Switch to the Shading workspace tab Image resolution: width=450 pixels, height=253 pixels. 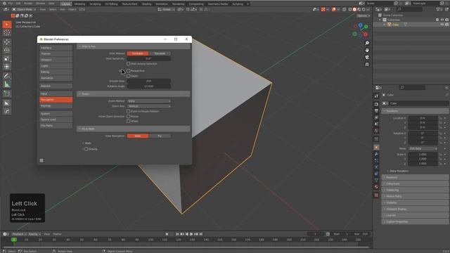146,4
